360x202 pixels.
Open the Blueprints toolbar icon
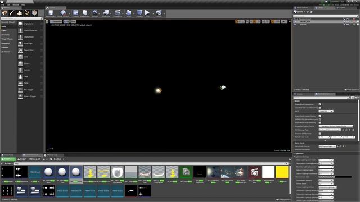click(106, 13)
